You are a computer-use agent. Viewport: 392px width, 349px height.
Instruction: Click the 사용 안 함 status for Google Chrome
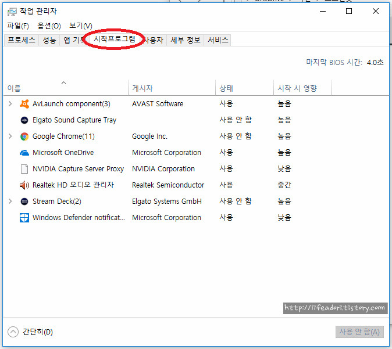(235, 136)
